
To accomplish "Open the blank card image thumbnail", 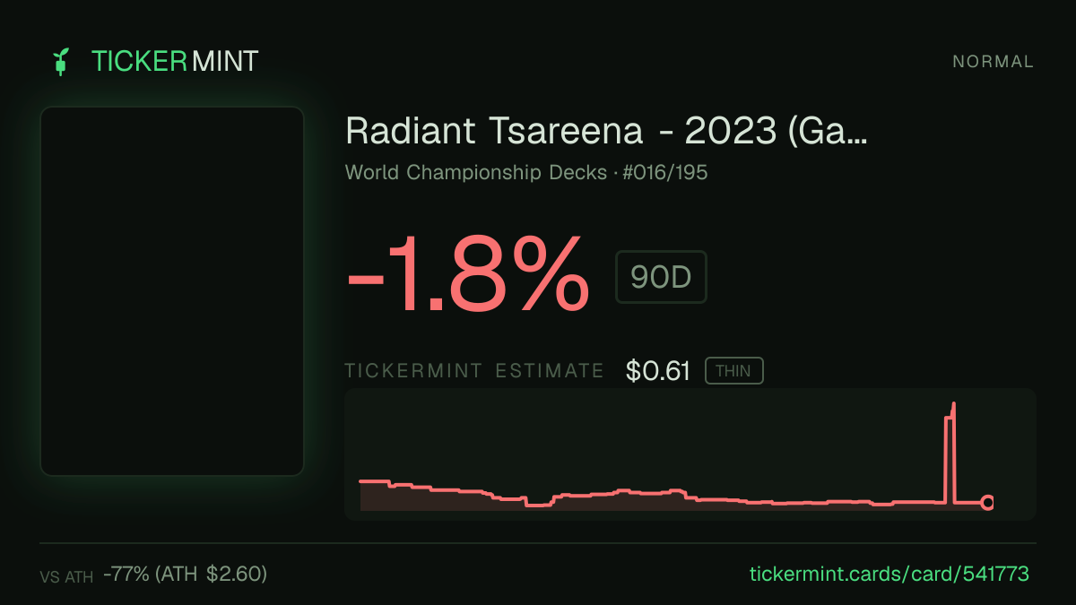I will (x=172, y=291).
